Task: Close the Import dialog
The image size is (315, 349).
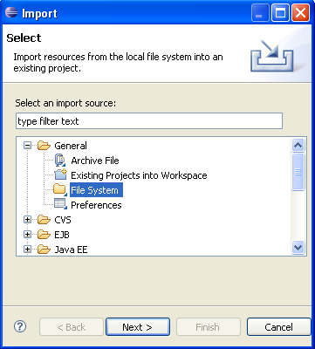Action: pyautogui.click(x=300, y=13)
